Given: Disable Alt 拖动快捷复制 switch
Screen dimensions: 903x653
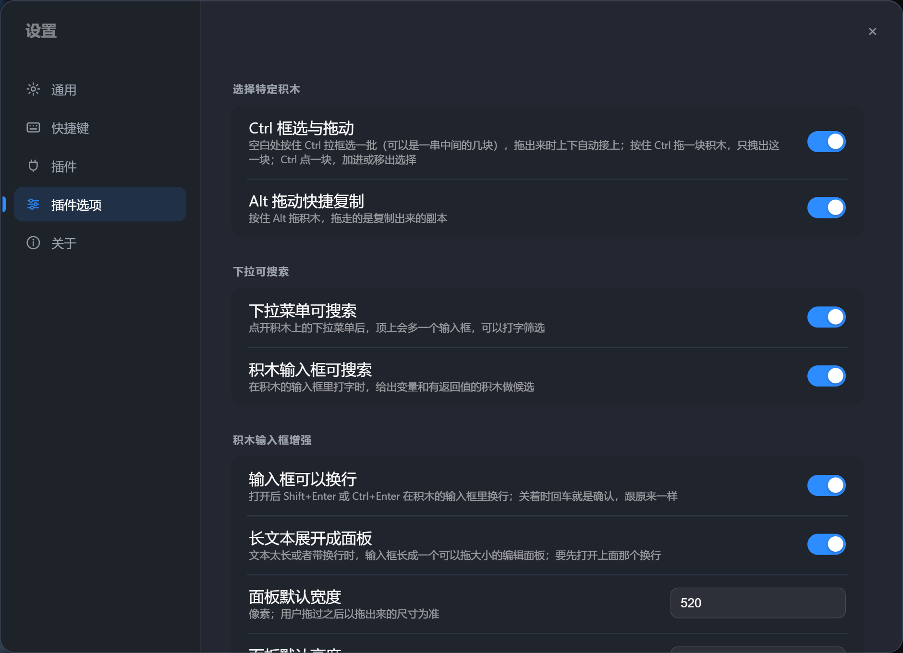Looking at the screenshot, I should coord(826,207).
